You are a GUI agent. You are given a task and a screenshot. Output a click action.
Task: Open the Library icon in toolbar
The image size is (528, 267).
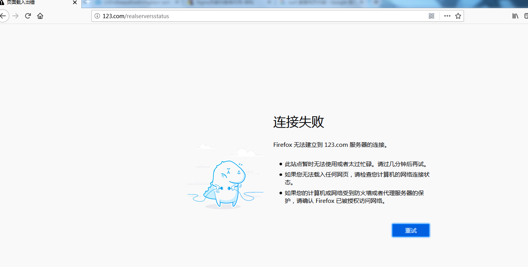[515, 16]
